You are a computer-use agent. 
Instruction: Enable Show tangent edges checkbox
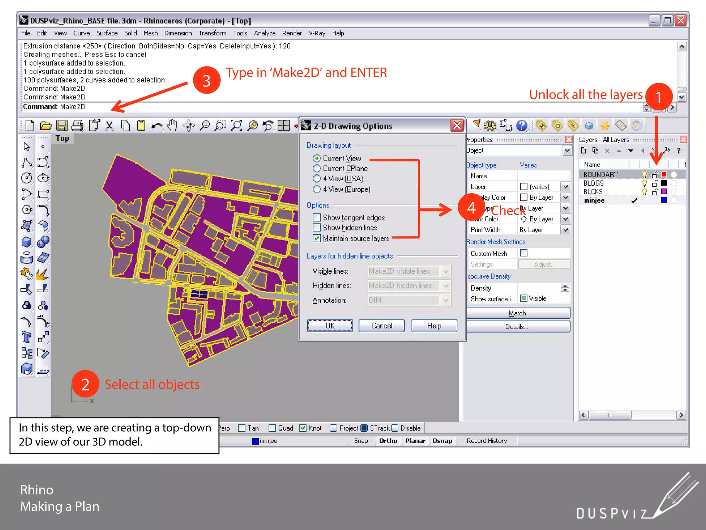317,217
